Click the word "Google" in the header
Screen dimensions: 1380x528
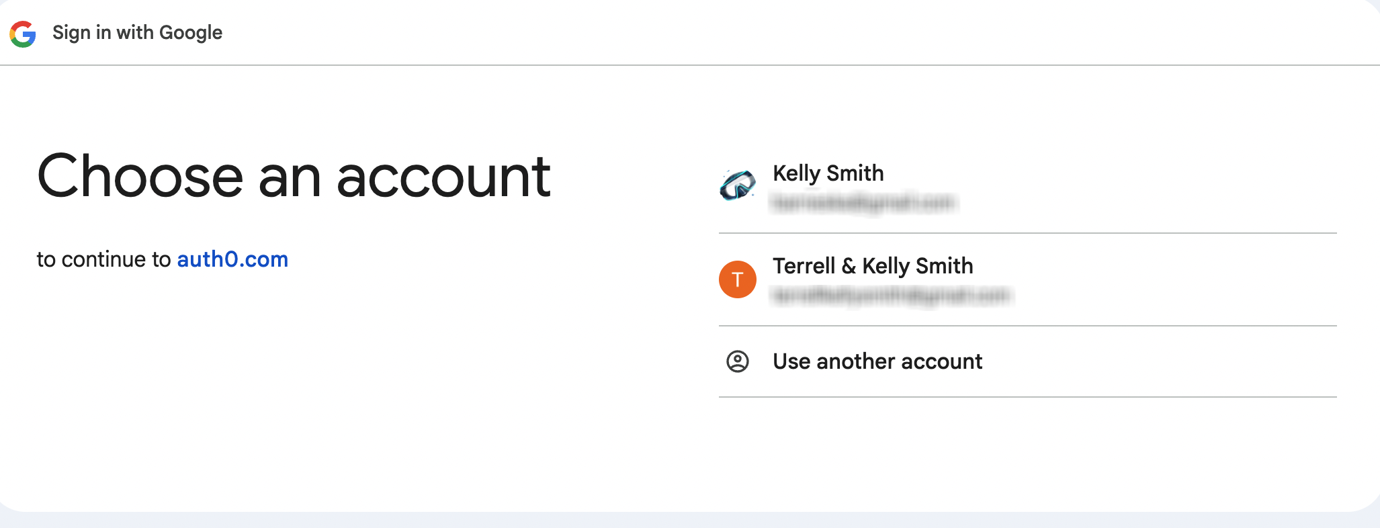pos(191,32)
